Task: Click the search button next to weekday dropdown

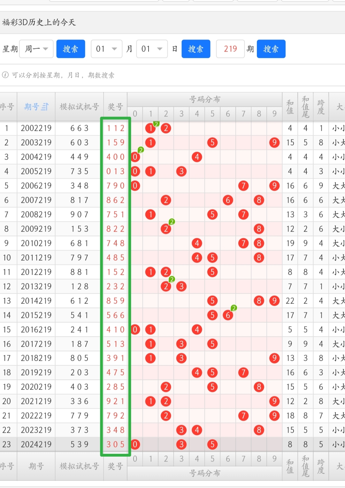Action: tap(71, 49)
